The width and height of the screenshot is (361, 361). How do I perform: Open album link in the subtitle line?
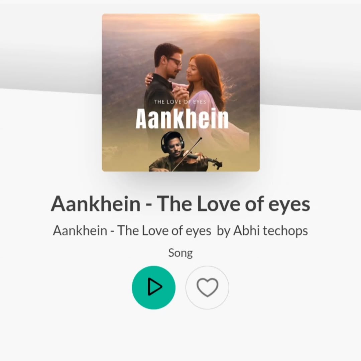coord(132,230)
